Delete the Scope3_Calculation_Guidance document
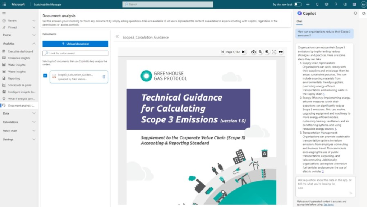The height and width of the screenshot is (208, 367). 104,77
